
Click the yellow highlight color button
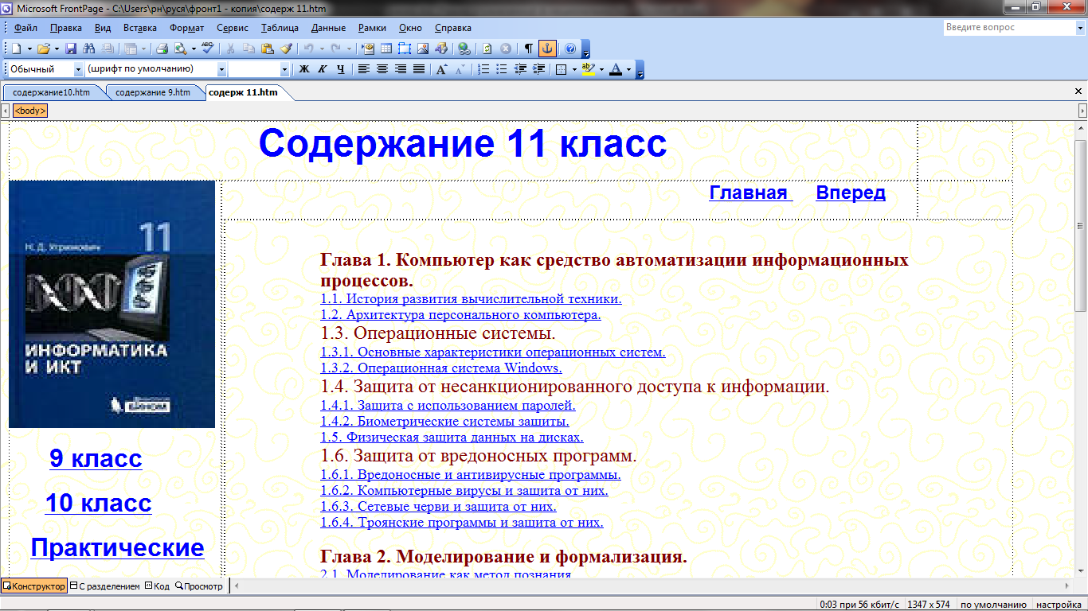click(589, 69)
